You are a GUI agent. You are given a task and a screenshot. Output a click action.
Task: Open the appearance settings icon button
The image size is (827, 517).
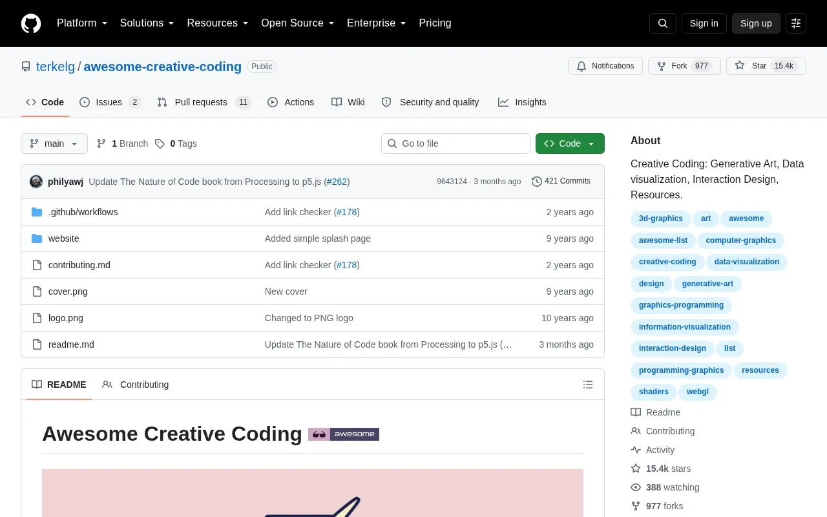point(796,23)
